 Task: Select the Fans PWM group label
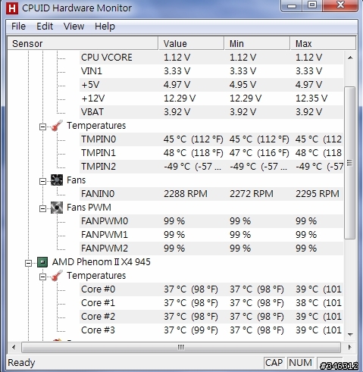(89, 208)
